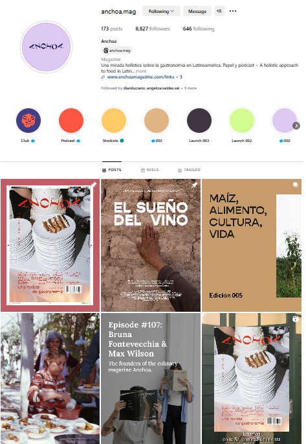Show next highlights with the arrow chevron
The height and width of the screenshot is (444, 306).
coord(296,126)
